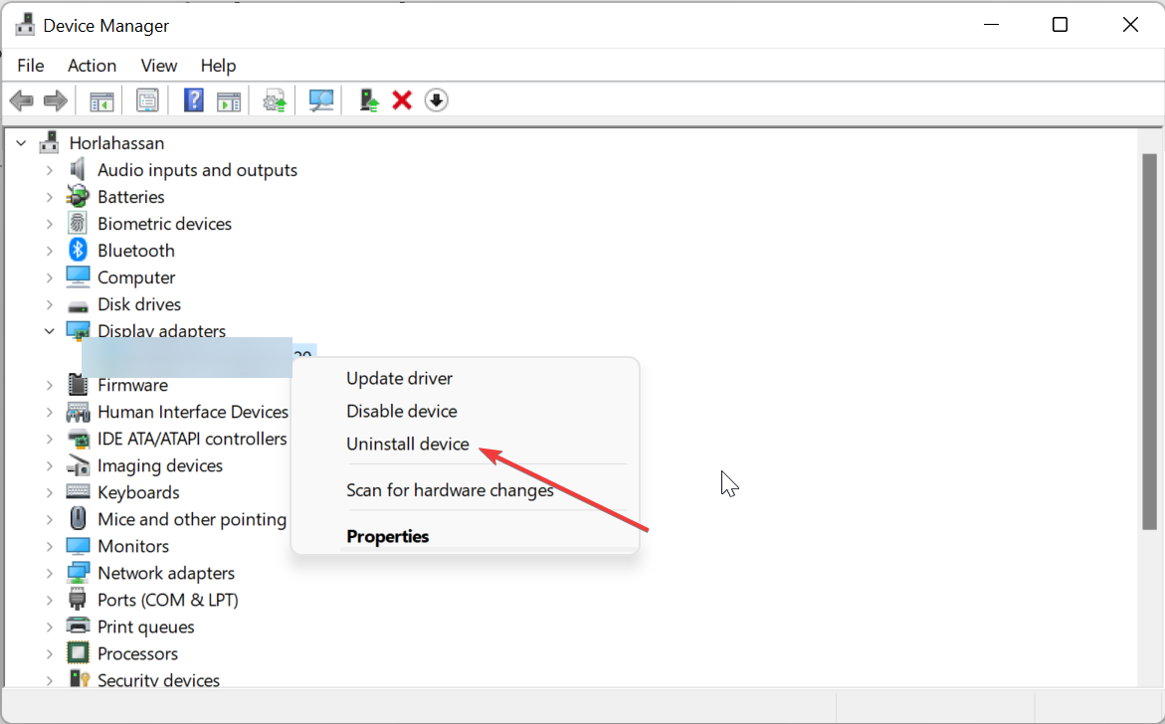The height and width of the screenshot is (724, 1165).
Task: Click the Firmware chip icon
Action: (x=78, y=384)
